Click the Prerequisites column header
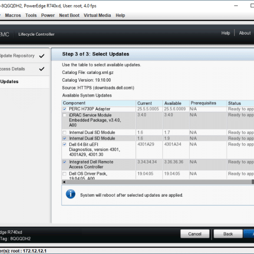This screenshot has height=254, width=254. (x=208, y=103)
